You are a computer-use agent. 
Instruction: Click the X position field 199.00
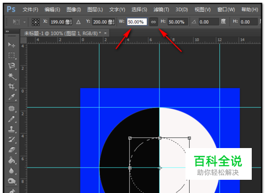61,22
